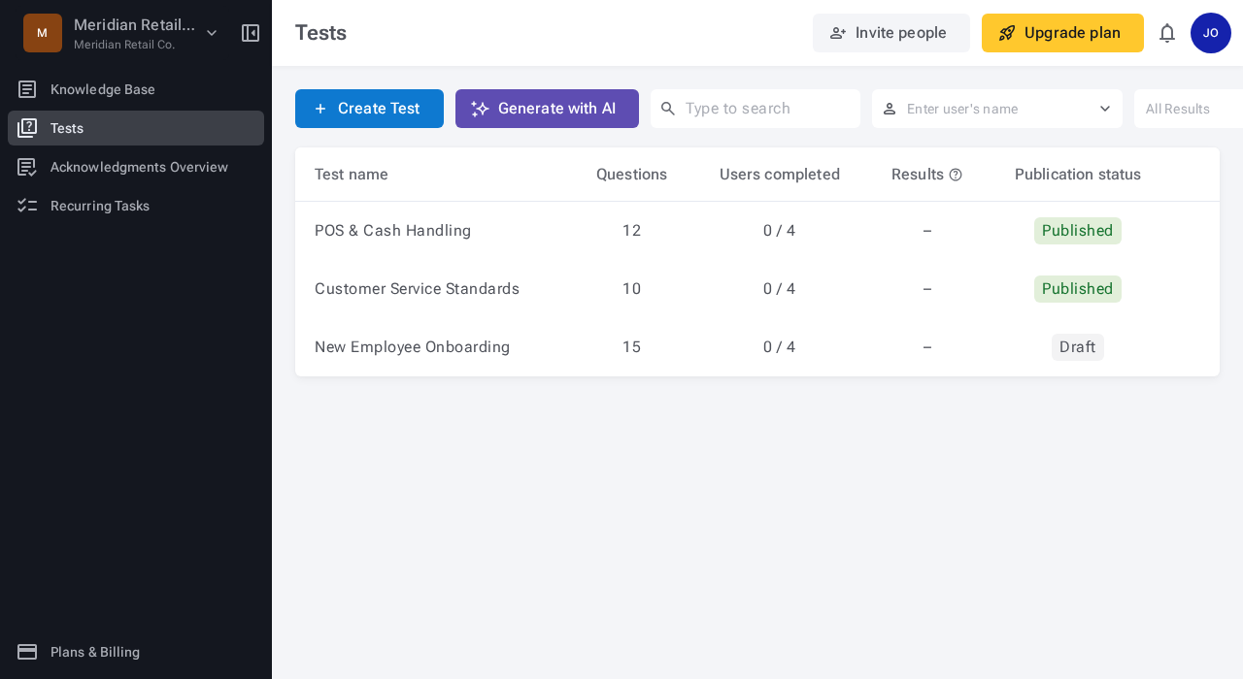
Task: Focus the Type to search field
Action: coord(756,109)
